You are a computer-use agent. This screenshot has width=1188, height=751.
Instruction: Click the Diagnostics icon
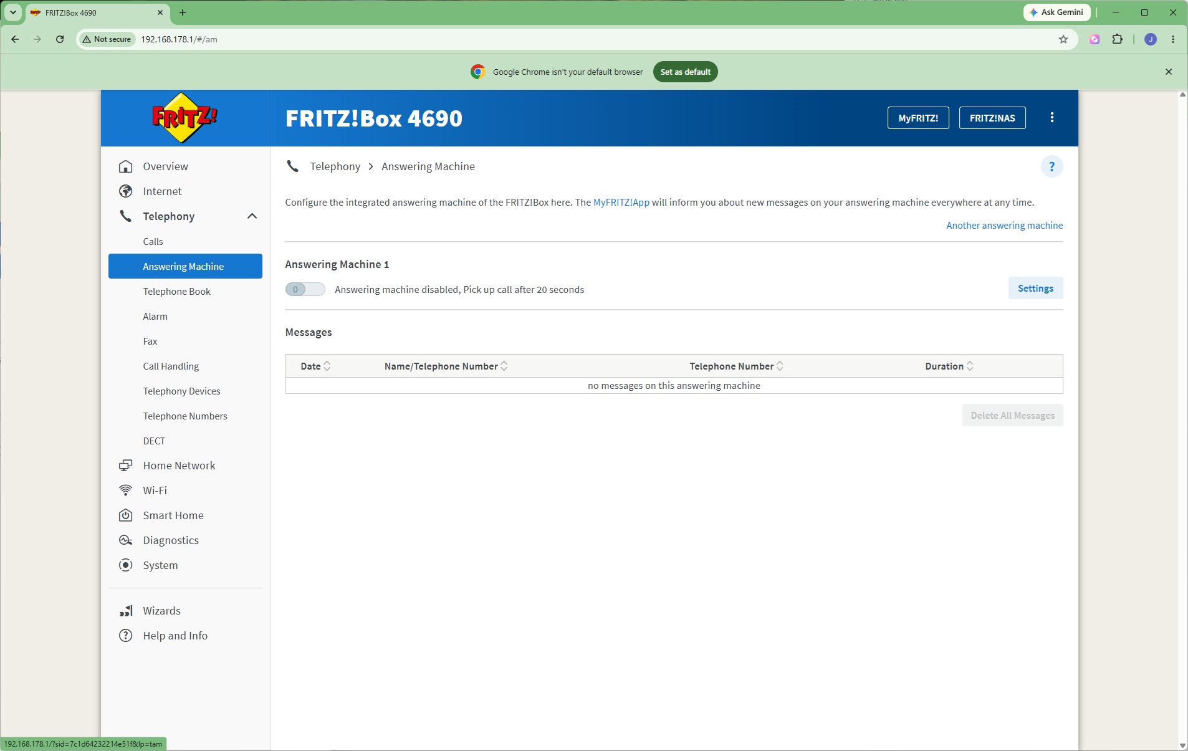(x=126, y=540)
